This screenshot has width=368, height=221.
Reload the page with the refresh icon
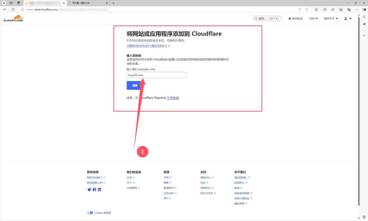(13, 10)
